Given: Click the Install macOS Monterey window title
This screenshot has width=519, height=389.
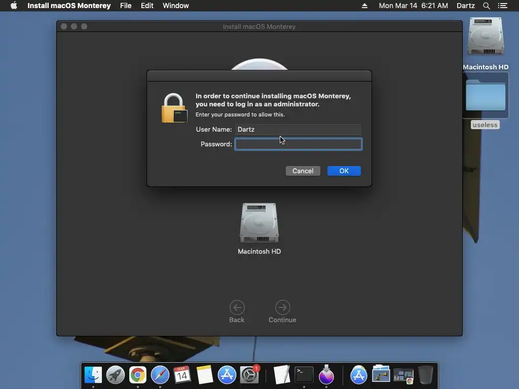Looking at the screenshot, I should point(259,26).
